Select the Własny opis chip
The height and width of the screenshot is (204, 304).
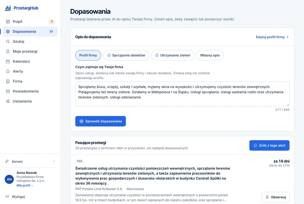tap(210, 55)
